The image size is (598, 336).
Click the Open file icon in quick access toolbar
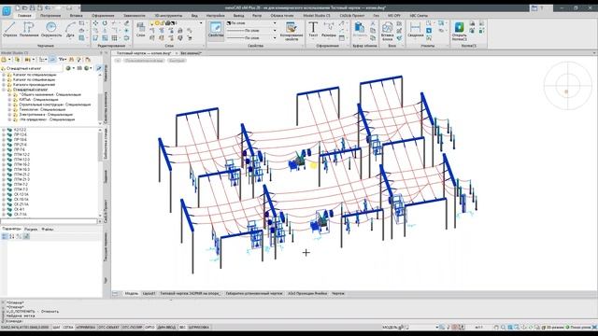pyautogui.click(x=25, y=7)
